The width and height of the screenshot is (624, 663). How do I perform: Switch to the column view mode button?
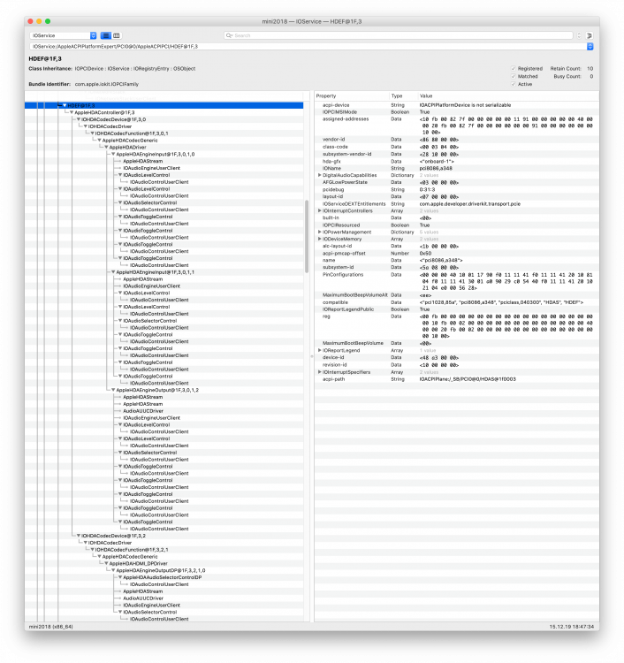tap(117, 35)
